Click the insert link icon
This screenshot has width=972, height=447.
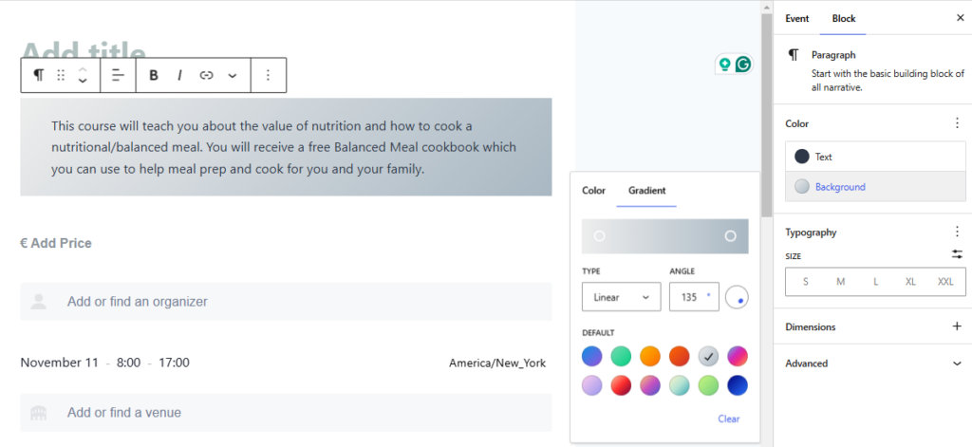(x=206, y=75)
